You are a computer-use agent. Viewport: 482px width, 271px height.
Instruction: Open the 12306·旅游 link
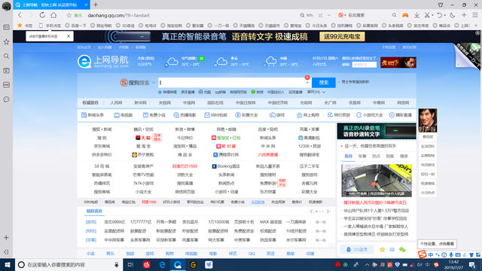pyautogui.click(x=310, y=146)
